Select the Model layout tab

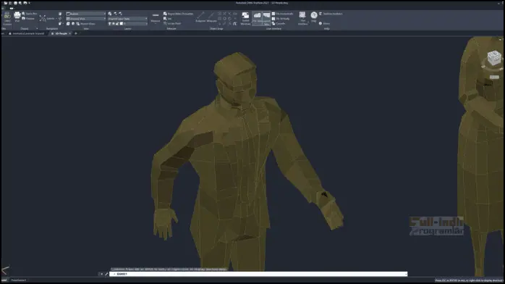(x=4, y=280)
